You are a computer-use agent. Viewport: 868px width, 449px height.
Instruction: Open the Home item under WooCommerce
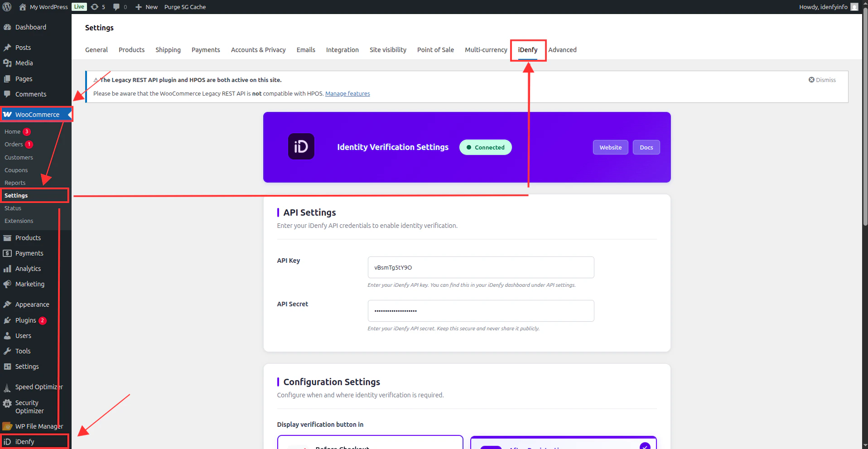pyautogui.click(x=12, y=131)
